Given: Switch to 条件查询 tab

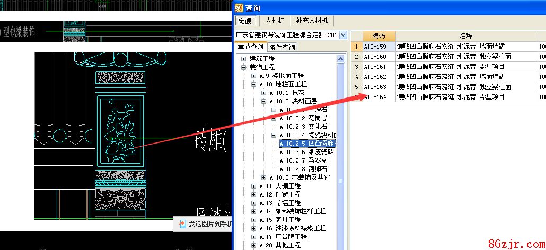Looking at the screenshot, I should tap(282, 47).
